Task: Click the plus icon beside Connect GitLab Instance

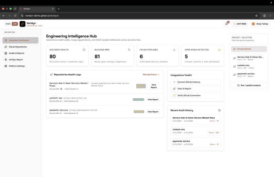Action: (174, 82)
